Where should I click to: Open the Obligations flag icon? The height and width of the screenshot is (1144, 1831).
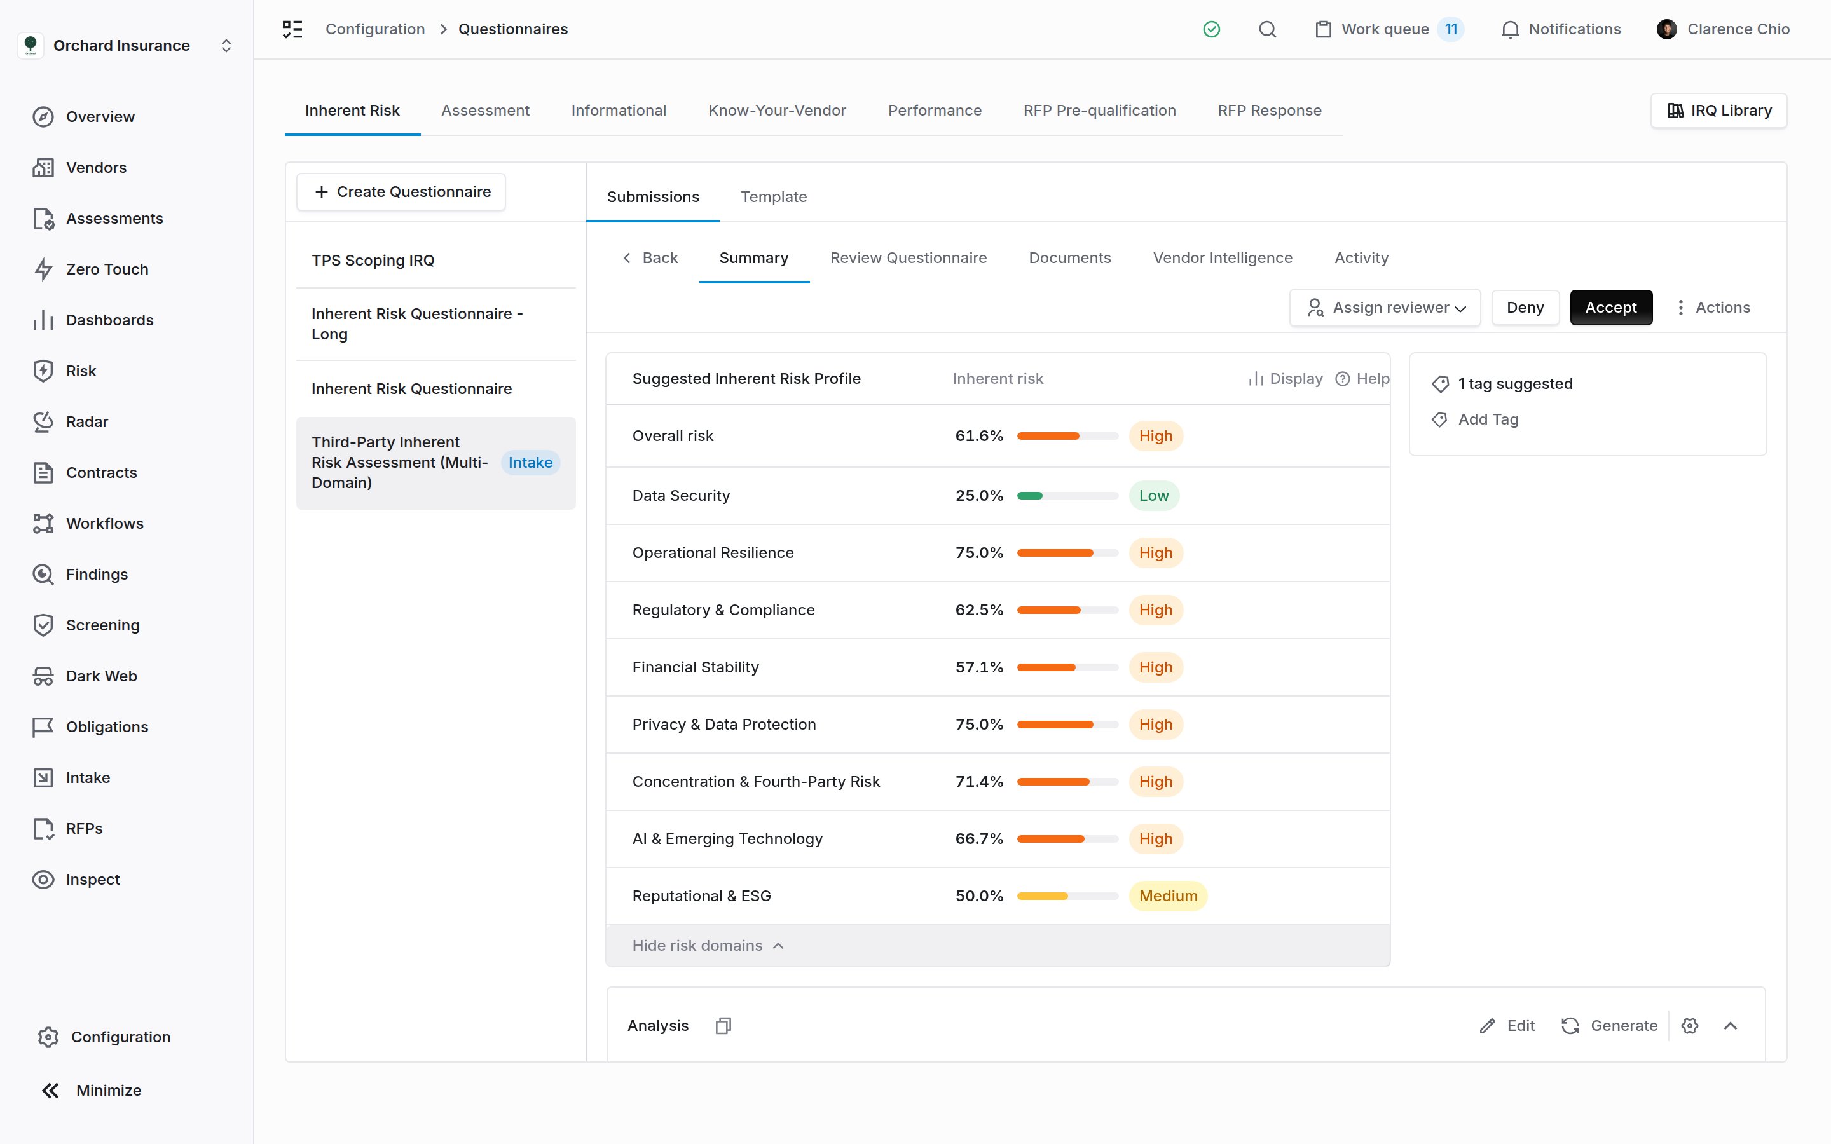point(43,727)
